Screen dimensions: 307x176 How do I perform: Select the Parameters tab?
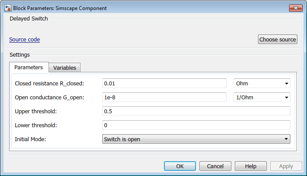28,68
